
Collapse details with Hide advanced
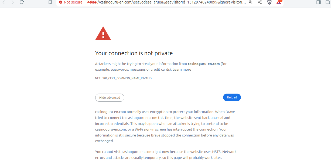coord(110,98)
